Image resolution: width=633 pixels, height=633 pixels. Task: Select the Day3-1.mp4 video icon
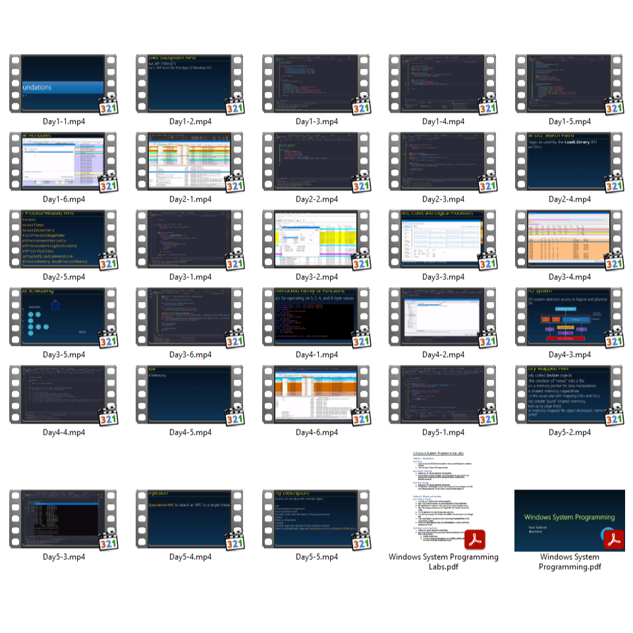coord(190,239)
